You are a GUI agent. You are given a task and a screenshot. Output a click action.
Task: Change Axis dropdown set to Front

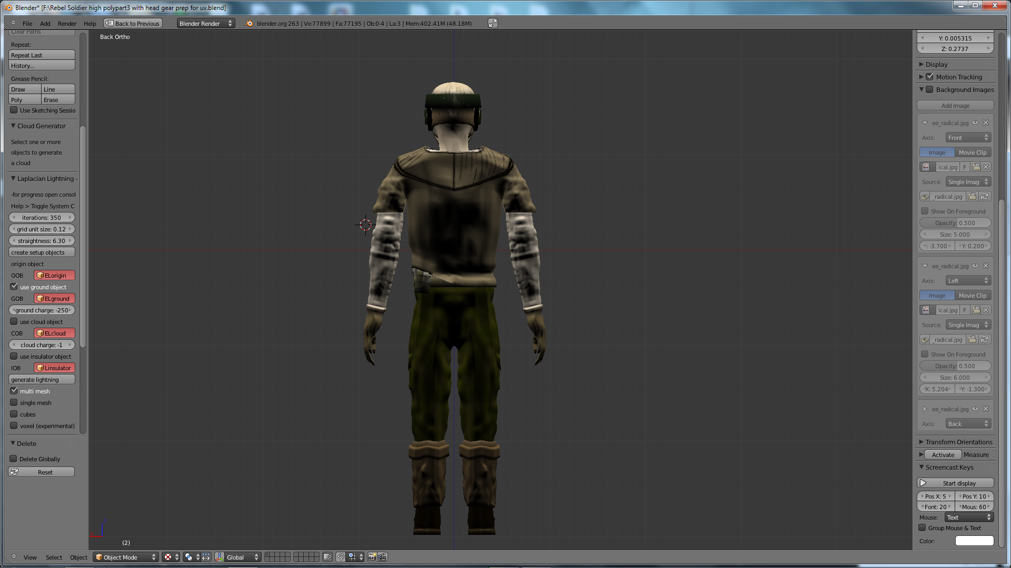point(968,137)
